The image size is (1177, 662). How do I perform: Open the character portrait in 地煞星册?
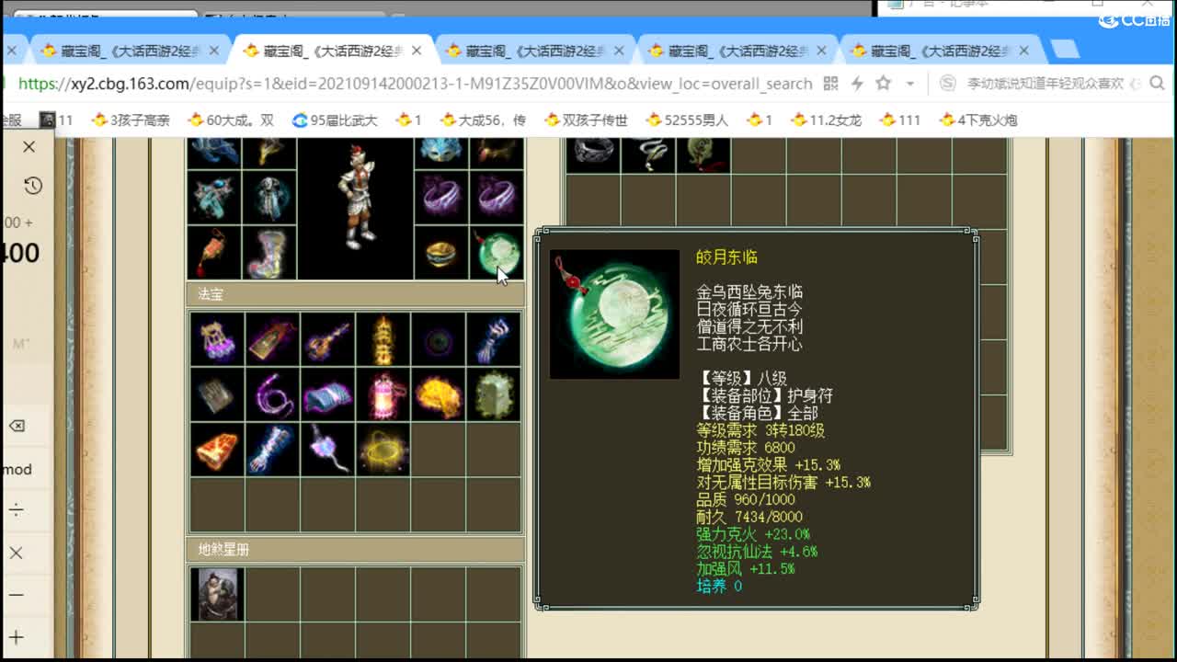pos(217,594)
